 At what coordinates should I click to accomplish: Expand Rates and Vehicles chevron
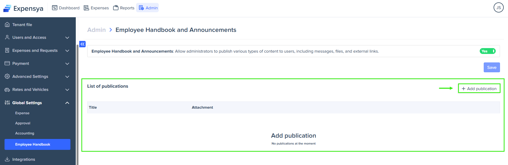(67, 90)
